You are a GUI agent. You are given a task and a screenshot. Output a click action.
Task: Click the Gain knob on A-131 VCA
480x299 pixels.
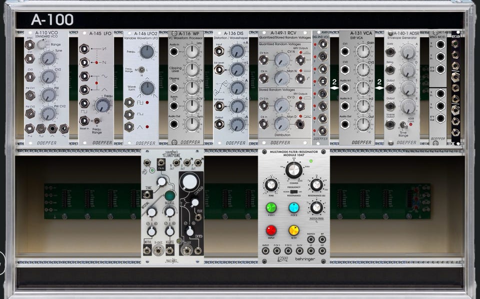tap(363, 52)
